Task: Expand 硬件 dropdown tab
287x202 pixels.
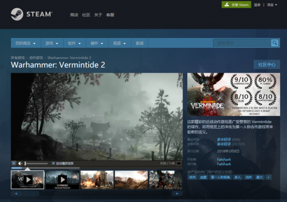Action: [97, 43]
